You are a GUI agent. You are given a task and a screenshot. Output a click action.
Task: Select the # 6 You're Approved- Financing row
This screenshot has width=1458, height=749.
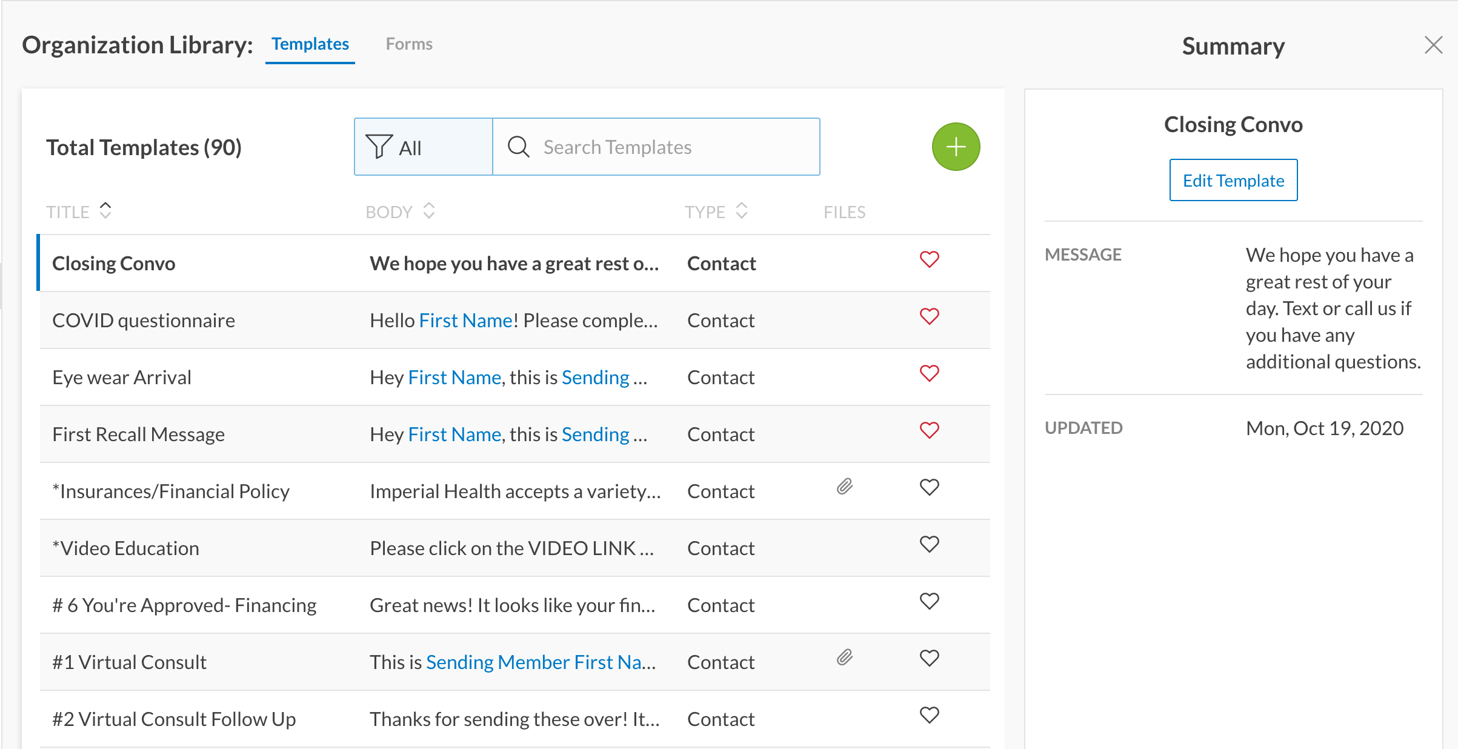click(x=184, y=605)
